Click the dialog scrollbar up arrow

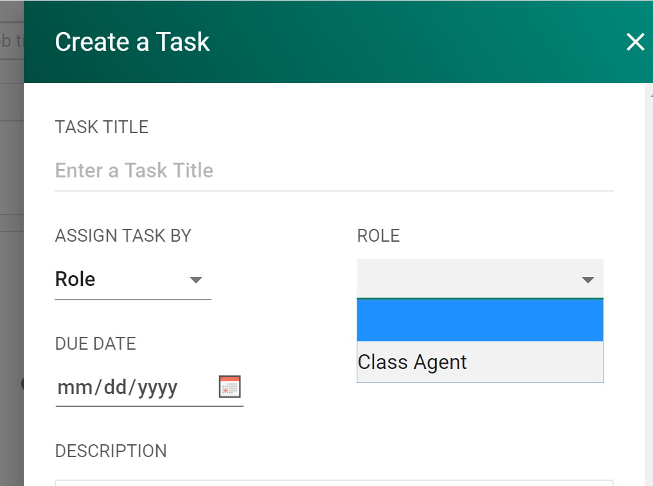[x=649, y=94]
